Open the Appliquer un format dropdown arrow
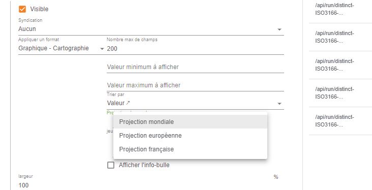 (x=102, y=49)
